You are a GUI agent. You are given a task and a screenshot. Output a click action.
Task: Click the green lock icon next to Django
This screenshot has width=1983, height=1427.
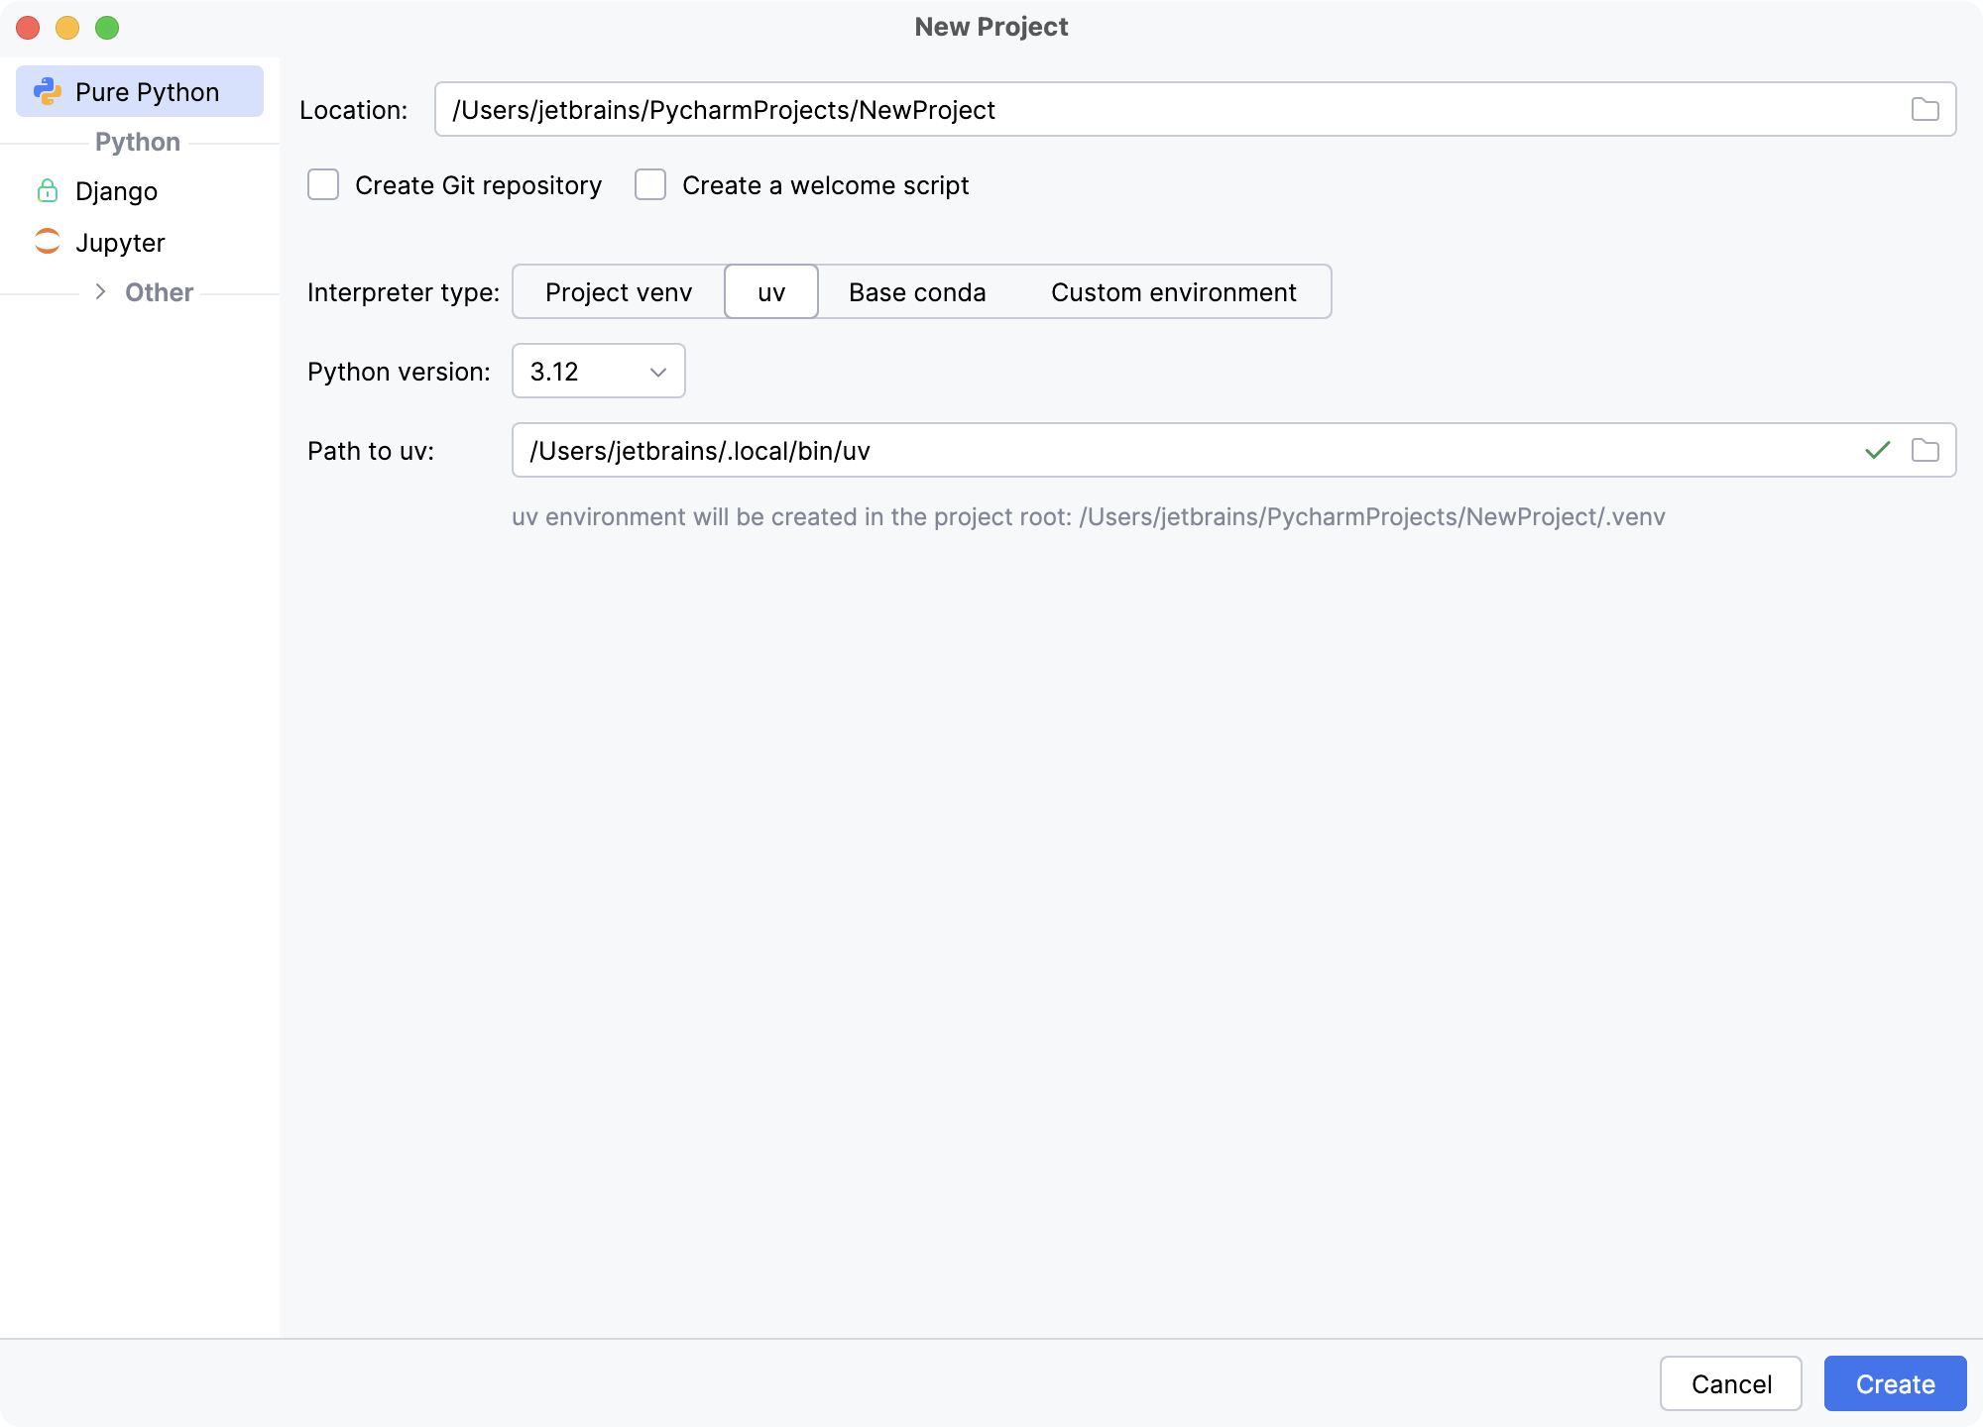(48, 190)
